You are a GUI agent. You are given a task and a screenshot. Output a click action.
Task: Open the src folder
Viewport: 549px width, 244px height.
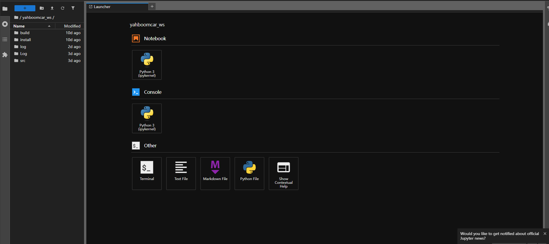(x=23, y=60)
